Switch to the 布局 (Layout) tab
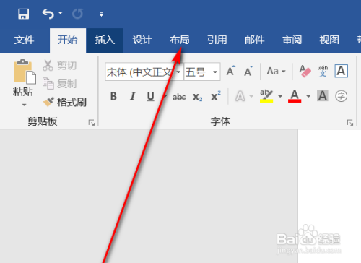Viewport: 361px width, 263px height. (180, 40)
